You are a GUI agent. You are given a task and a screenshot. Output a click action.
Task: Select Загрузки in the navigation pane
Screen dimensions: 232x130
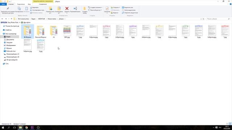click(x=9, y=43)
